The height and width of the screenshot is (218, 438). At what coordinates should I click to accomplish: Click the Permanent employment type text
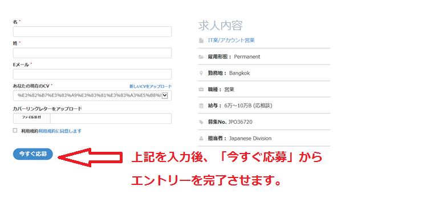tap(247, 56)
